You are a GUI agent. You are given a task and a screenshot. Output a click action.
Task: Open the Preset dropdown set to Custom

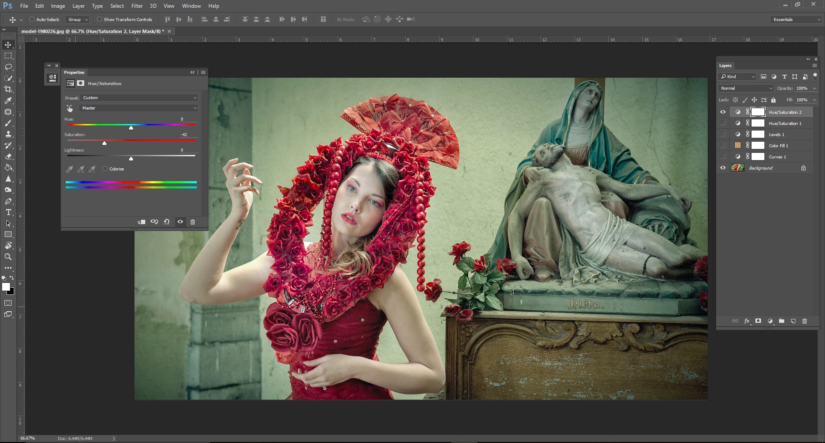coord(139,98)
